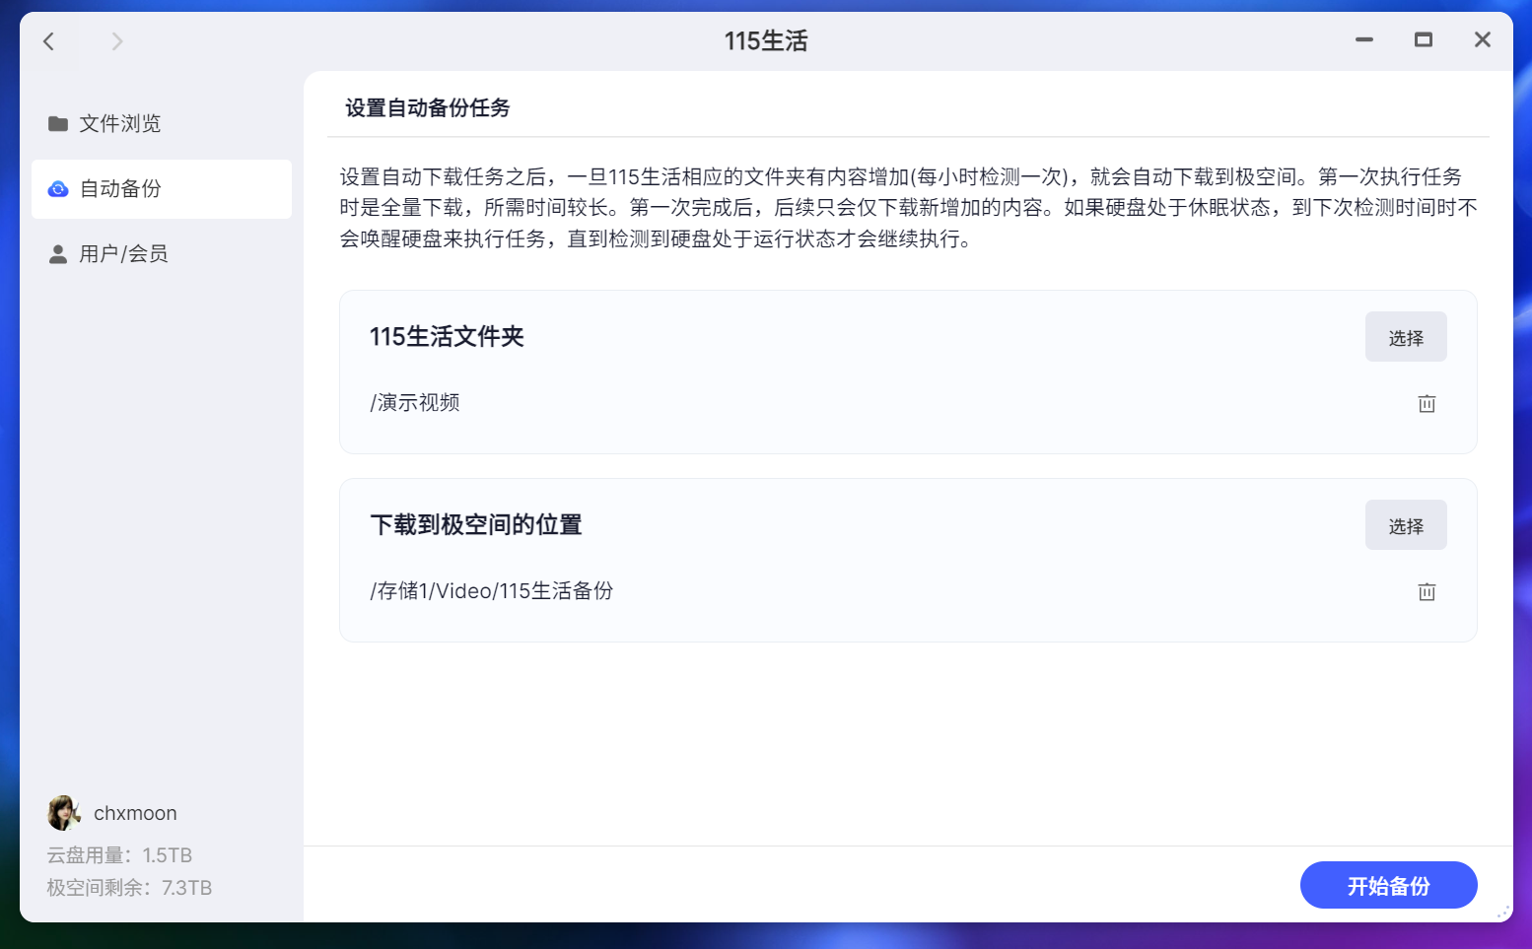The height and width of the screenshot is (949, 1532).
Task: Open the 文件浏览 sidebar section
Action: point(162,123)
